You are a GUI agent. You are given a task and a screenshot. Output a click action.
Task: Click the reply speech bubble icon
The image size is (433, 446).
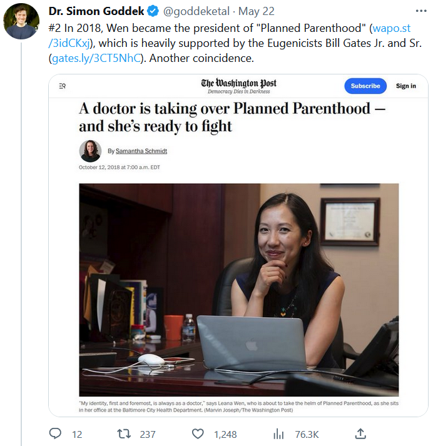tap(56, 433)
